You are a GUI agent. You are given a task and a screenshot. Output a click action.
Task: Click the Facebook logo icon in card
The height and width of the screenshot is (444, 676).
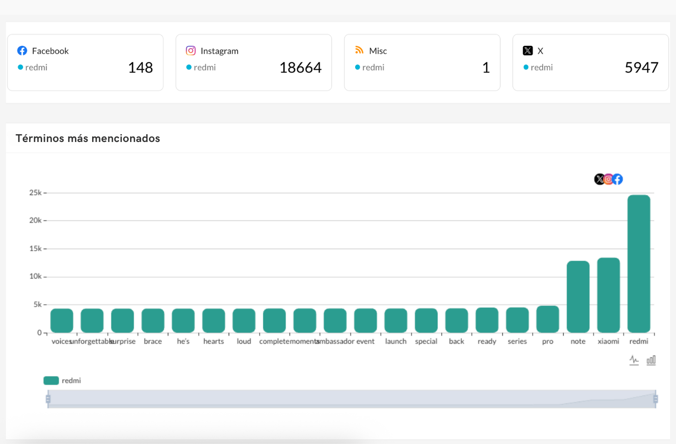(x=22, y=50)
